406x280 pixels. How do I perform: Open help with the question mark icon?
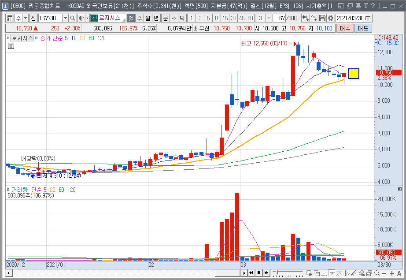coord(373,6)
